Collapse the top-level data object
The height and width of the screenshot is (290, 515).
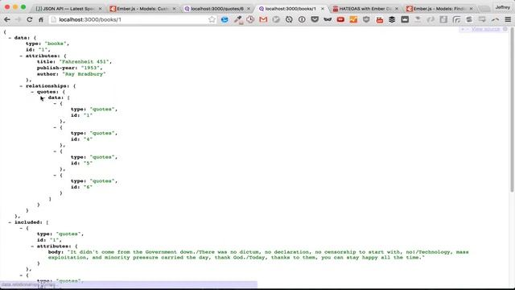click(10, 38)
